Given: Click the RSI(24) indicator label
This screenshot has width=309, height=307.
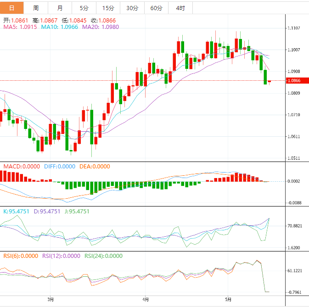Looking at the screenshot, I should 103,257.
